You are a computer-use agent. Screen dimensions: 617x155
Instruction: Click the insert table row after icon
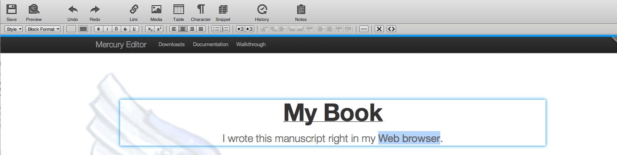(x=274, y=29)
